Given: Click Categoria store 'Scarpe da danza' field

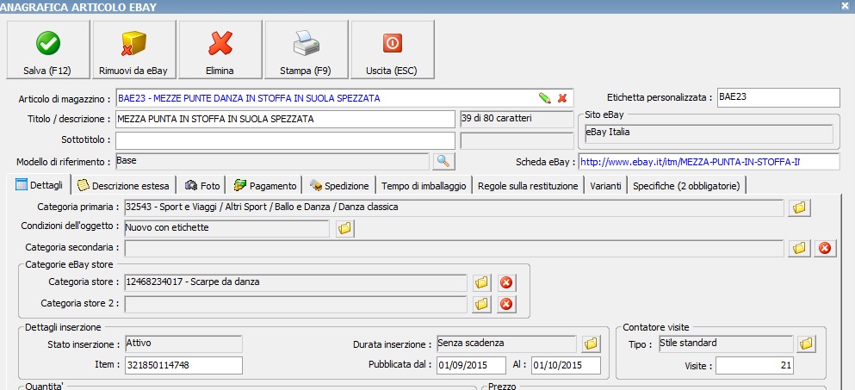Looking at the screenshot, I should 296,283.
